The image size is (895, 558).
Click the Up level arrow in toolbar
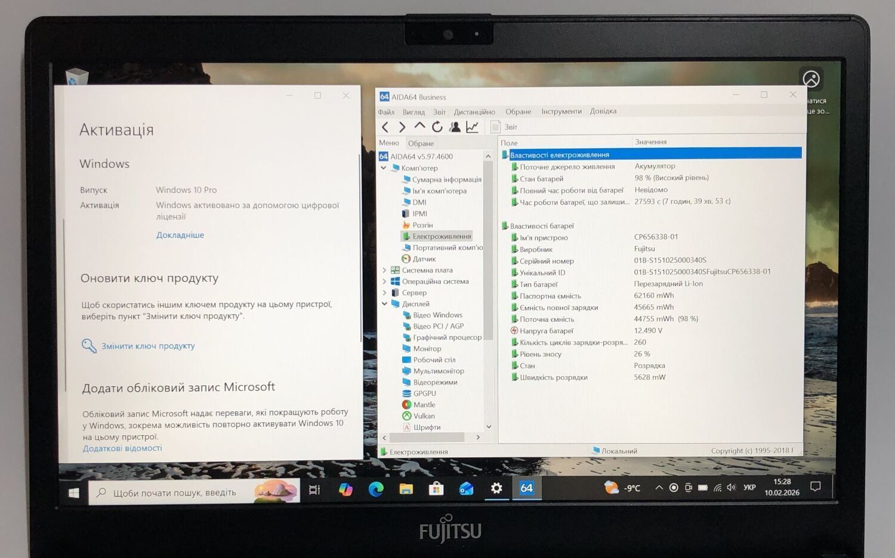(419, 126)
